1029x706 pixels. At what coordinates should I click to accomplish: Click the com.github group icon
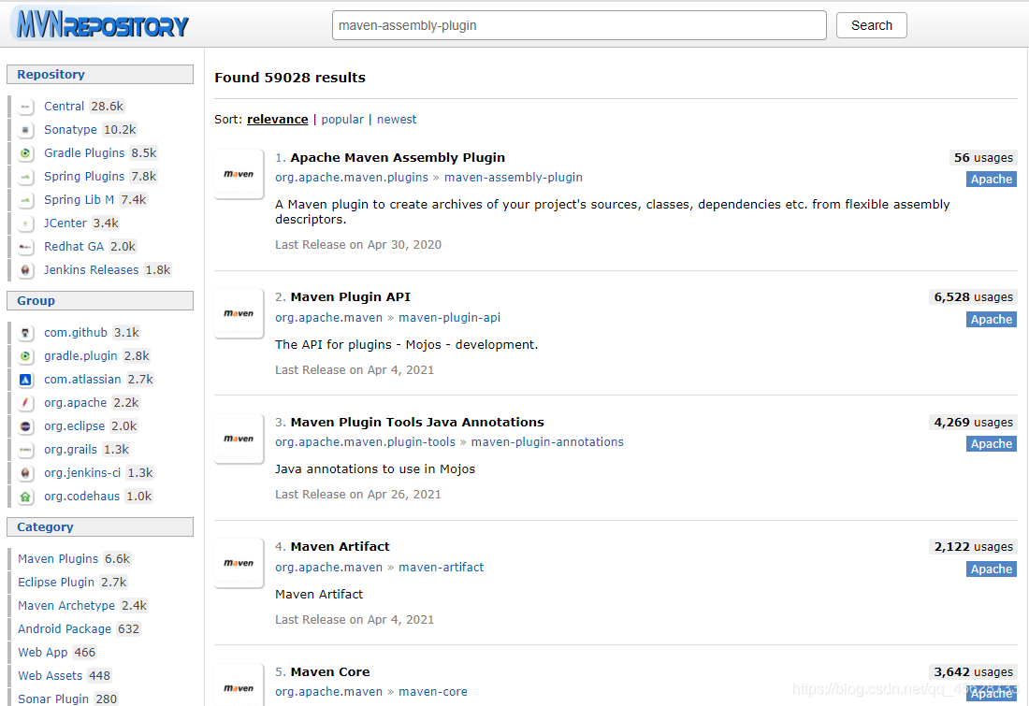coord(25,333)
